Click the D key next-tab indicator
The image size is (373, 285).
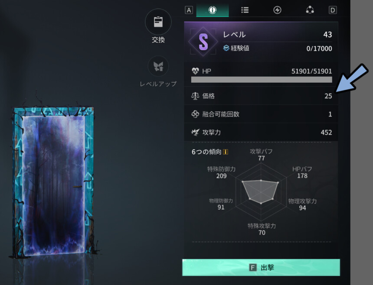click(x=333, y=10)
